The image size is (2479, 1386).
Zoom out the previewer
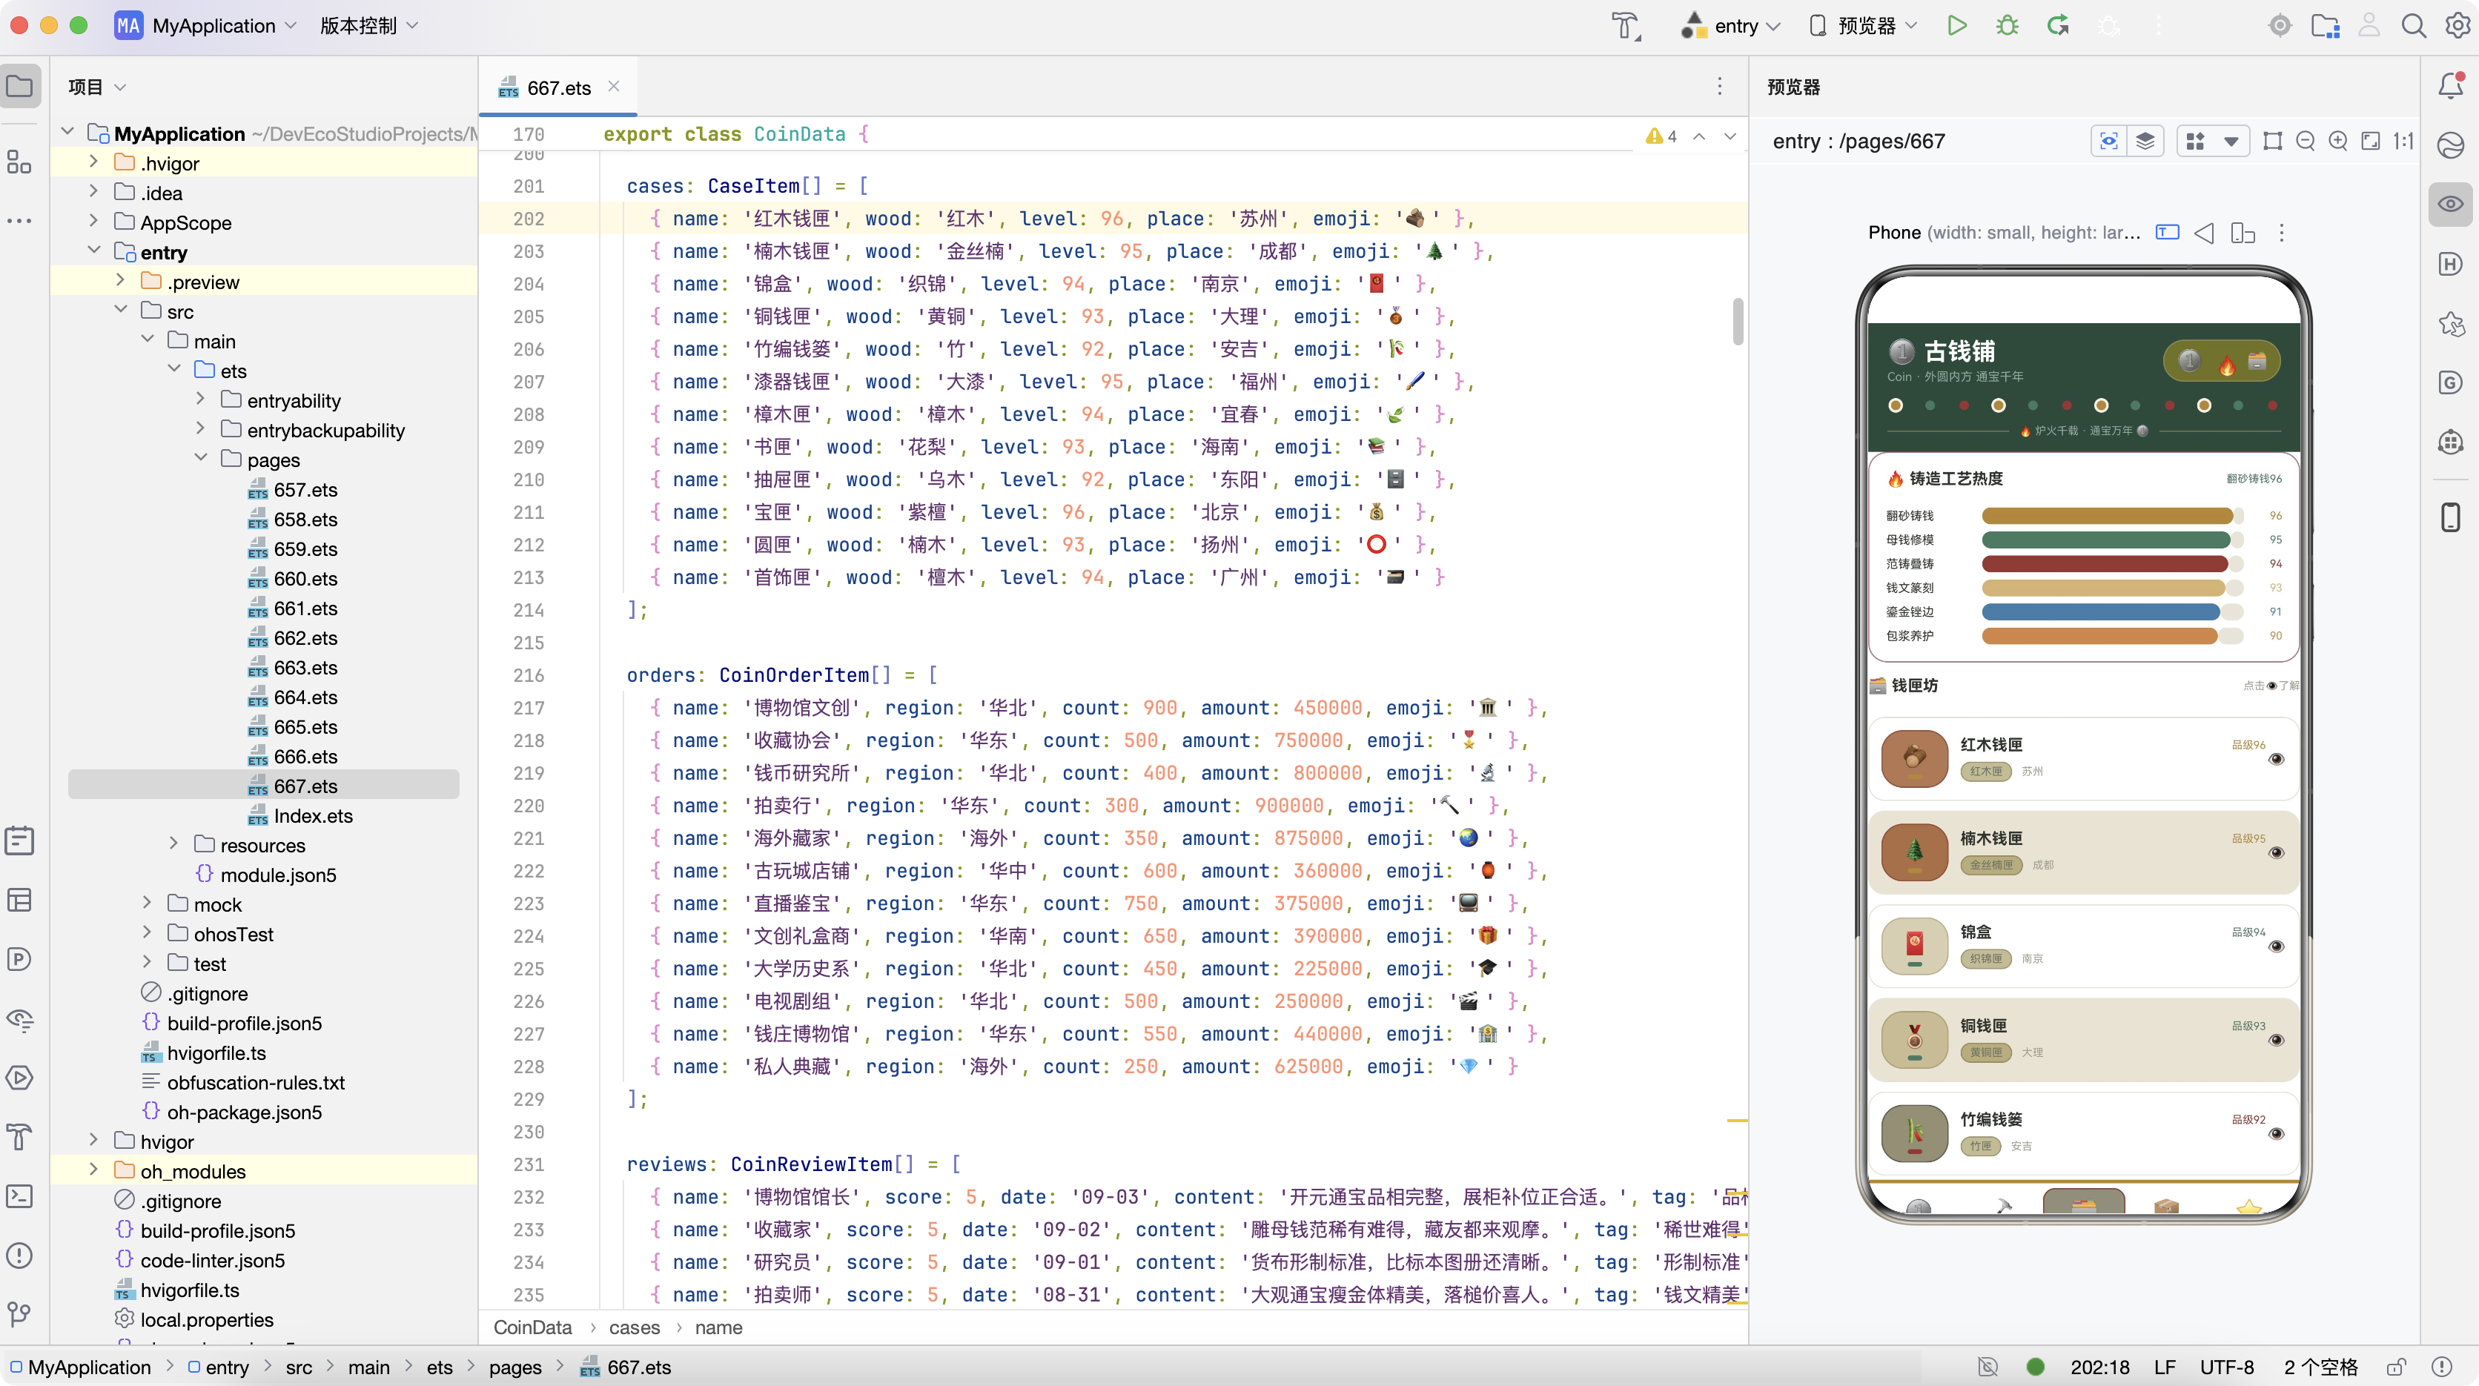[2305, 142]
